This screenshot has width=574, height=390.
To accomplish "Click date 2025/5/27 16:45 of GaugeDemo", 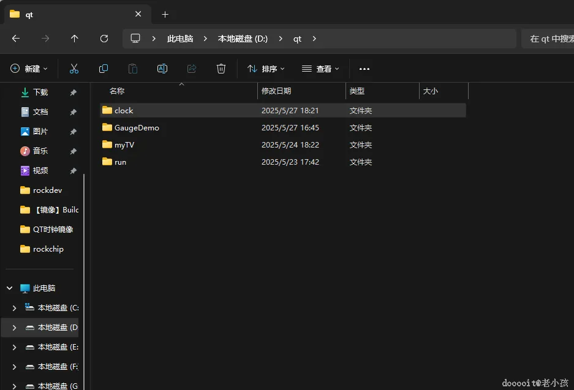I will click(290, 128).
